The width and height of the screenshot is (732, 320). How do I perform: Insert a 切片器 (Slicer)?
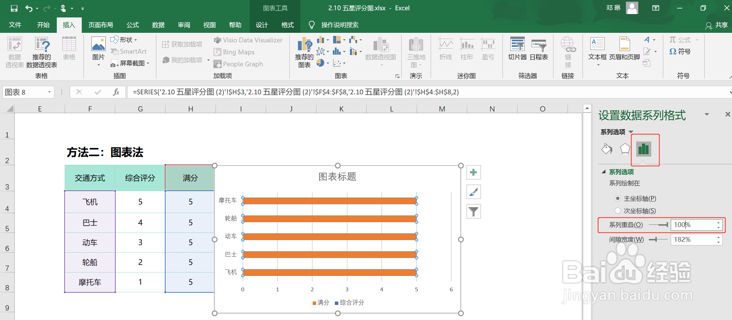517,50
